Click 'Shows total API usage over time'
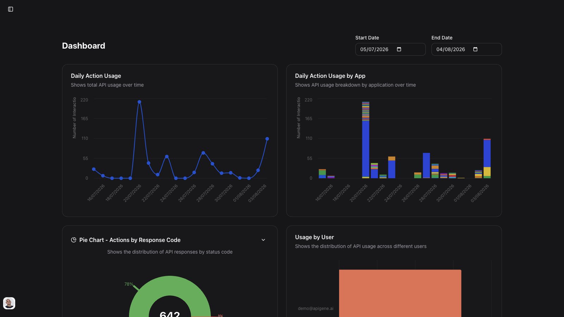Viewport: 564px width, 317px height. point(107,85)
